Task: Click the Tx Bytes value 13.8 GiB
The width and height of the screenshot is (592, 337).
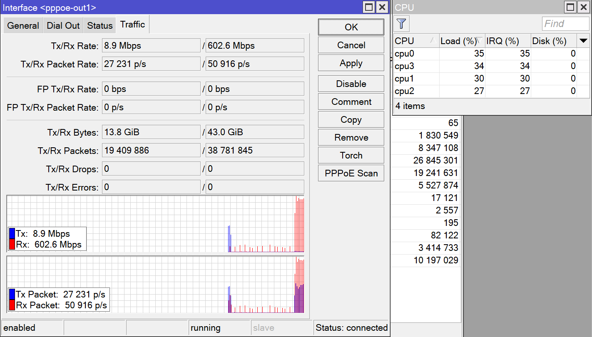Action: 151,132
